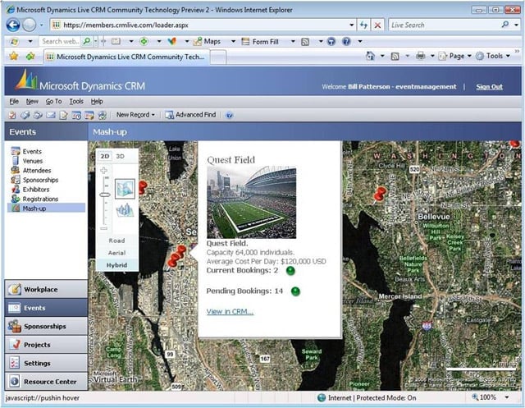Viewport: 525px width, 408px height.
Task: Open the Tools menu in CRM
Action: tap(76, 102)
